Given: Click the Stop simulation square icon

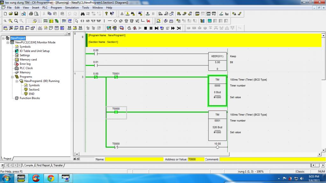Looking at the screenshot, I should click(x=145, y=28).
